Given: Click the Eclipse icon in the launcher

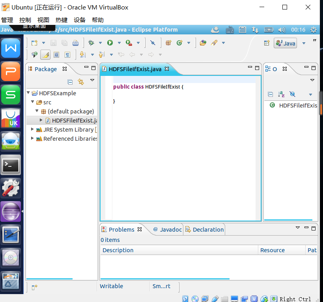Looking at the screenshot, I should click(x=11, y=211).
